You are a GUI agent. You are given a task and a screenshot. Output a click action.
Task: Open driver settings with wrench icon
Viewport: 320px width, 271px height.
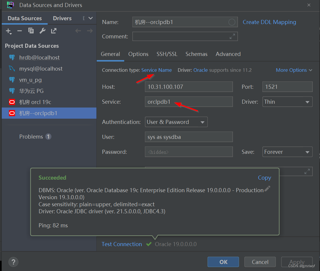click(x=42, y=31)
